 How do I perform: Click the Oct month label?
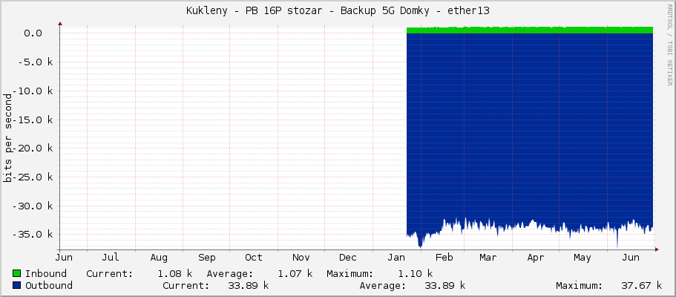[x=254, y=258]
